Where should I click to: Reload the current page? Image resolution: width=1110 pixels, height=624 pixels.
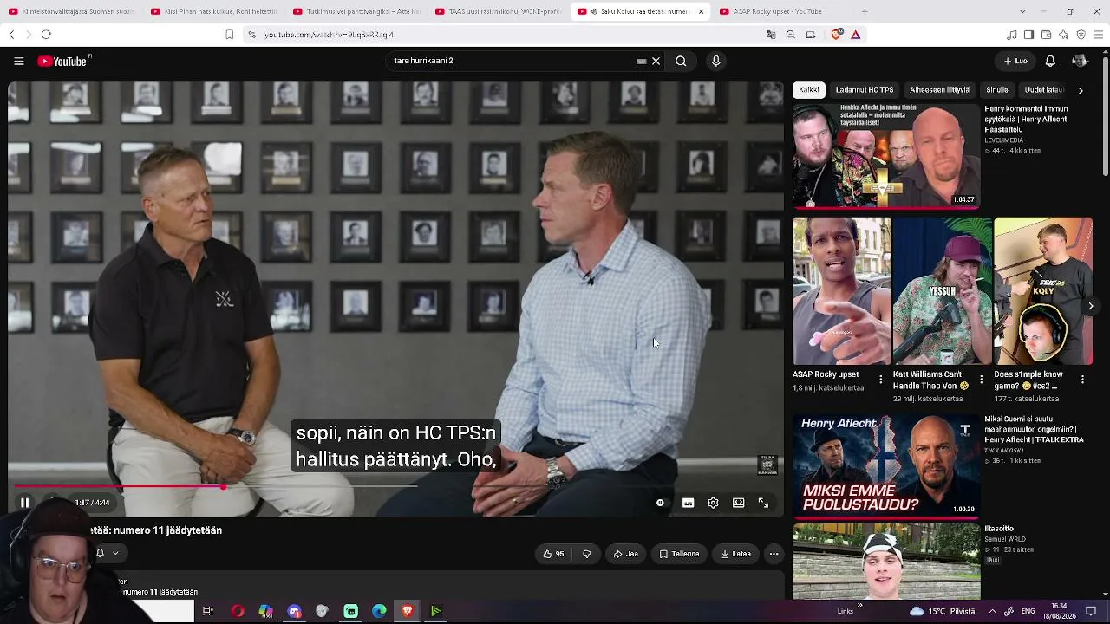pyautogui.click(x=46, y=35)
